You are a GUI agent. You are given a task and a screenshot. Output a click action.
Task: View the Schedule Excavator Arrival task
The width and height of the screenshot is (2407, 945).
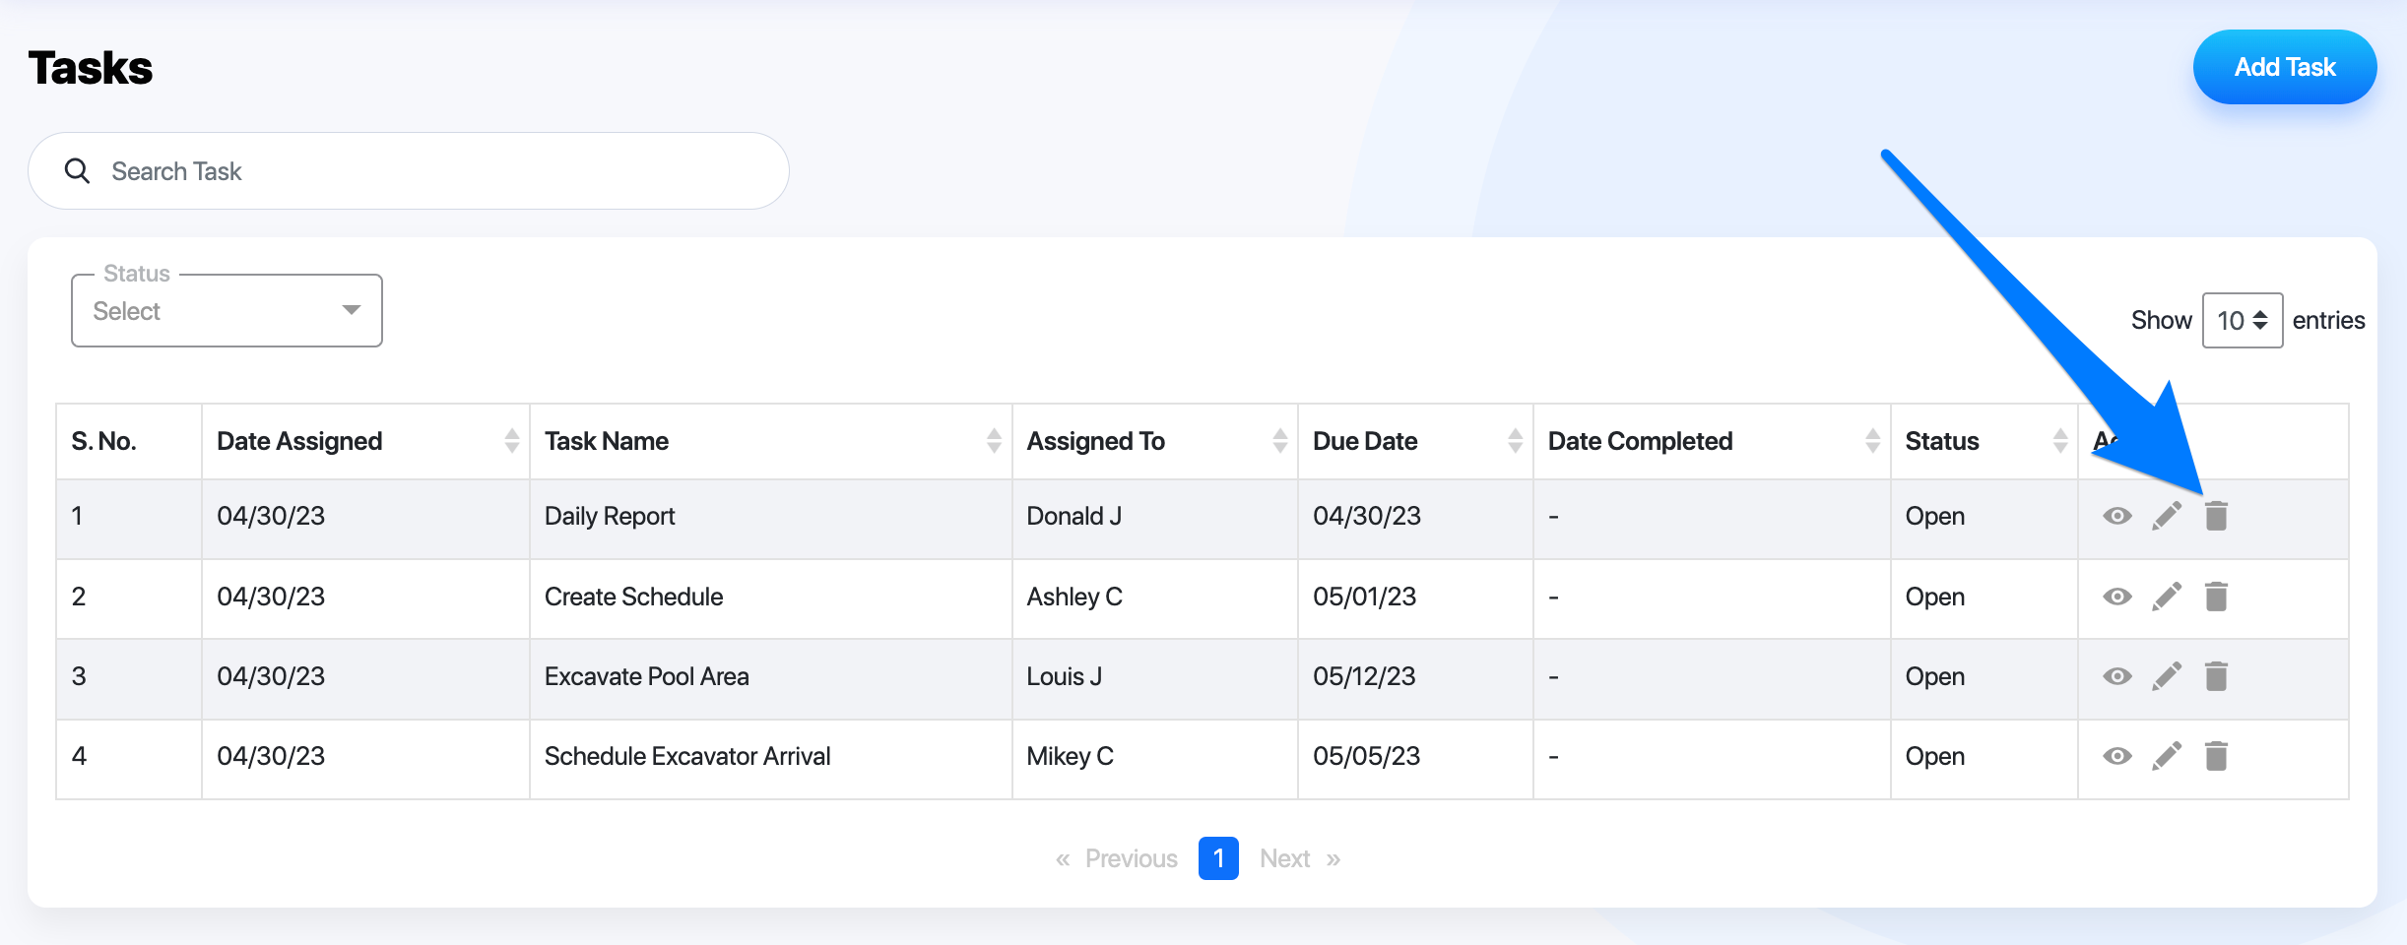click(x=2116, y=756)
